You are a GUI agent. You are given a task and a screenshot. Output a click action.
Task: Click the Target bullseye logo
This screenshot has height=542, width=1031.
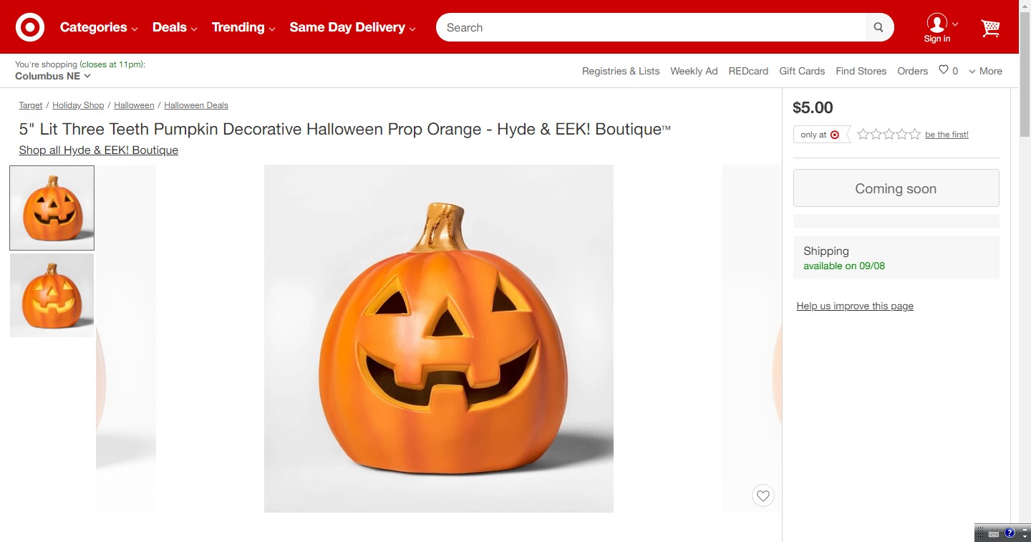[x=30, y=27]
